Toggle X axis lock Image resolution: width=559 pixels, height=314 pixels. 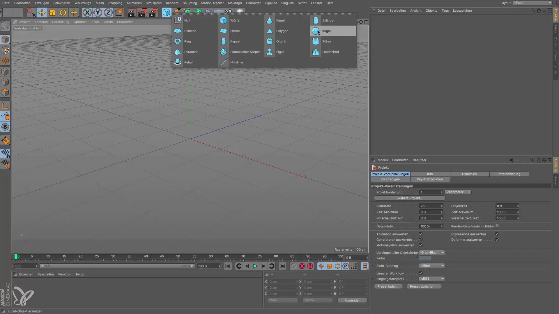(87, 13)
